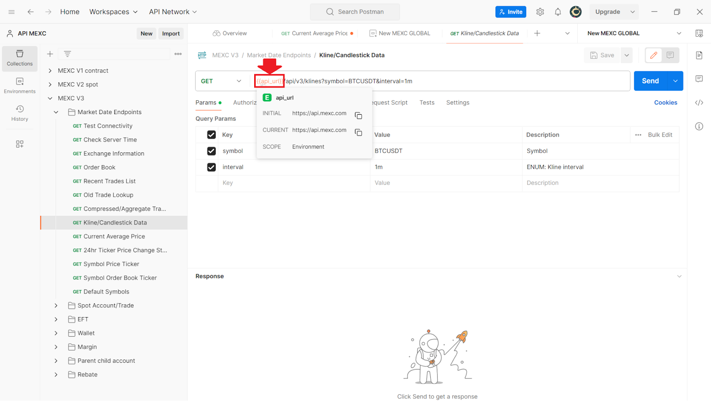Image resolution: width=711 pixels, height=401 pixels.
Task: Focus the Search Postman field
Action: point(355,12)
